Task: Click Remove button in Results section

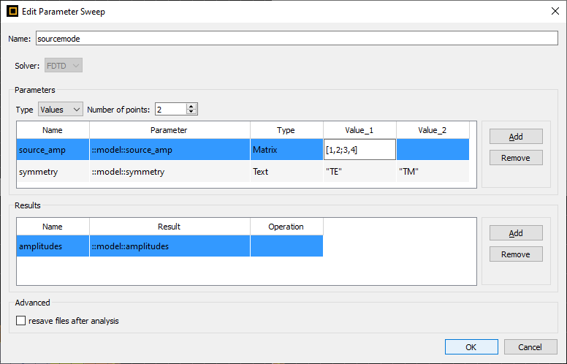Action: pos(516,254)
